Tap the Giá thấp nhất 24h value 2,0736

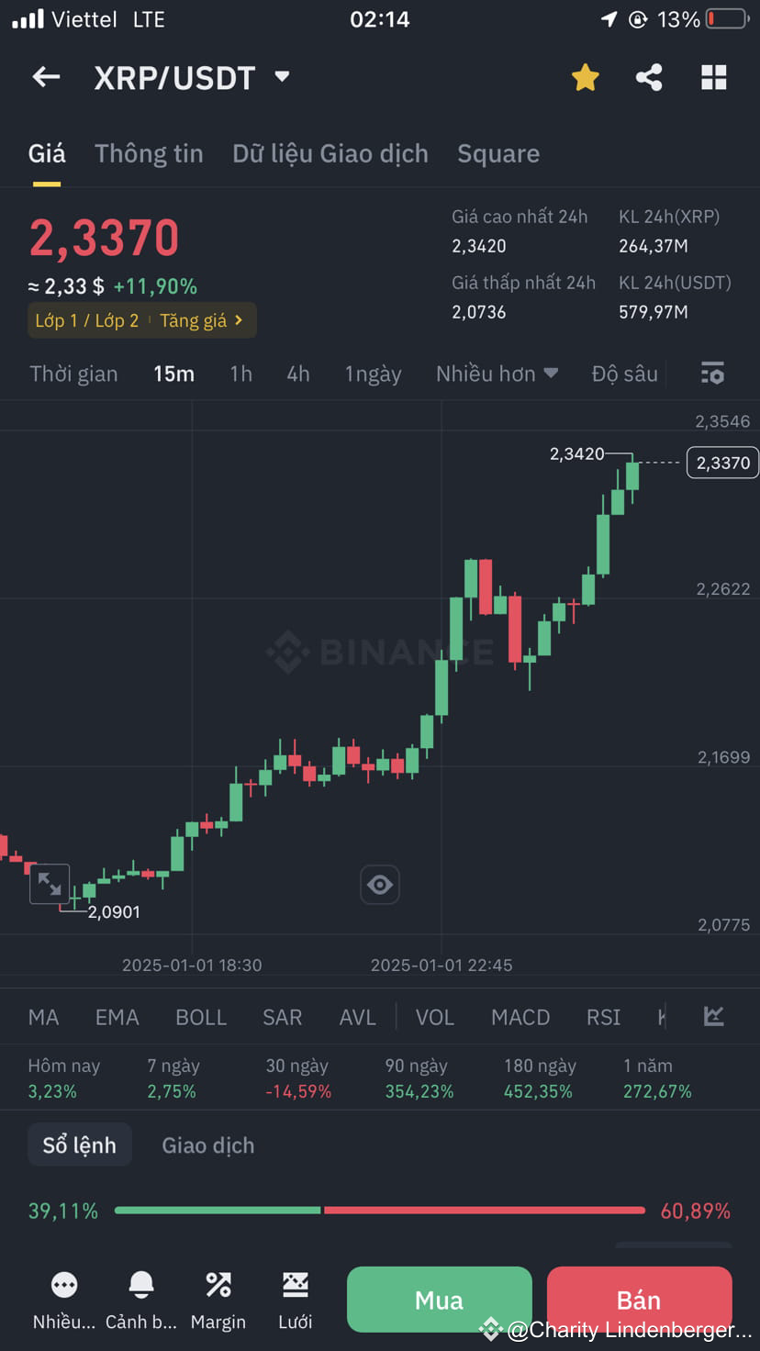(479, 312)
